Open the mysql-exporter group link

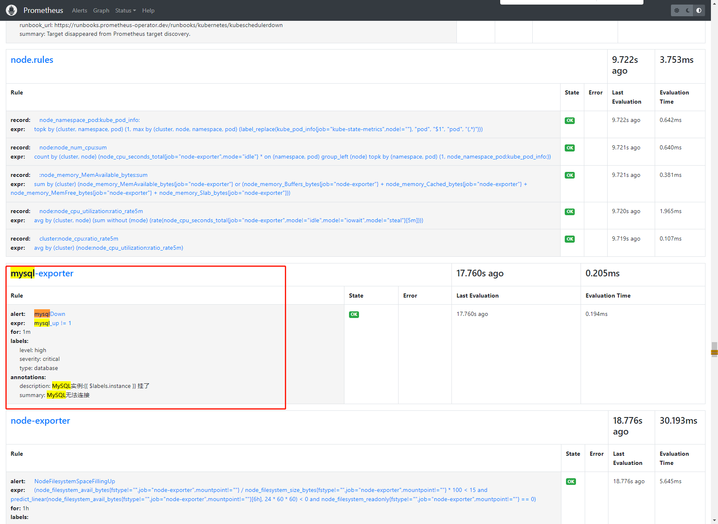pos(42,273)
